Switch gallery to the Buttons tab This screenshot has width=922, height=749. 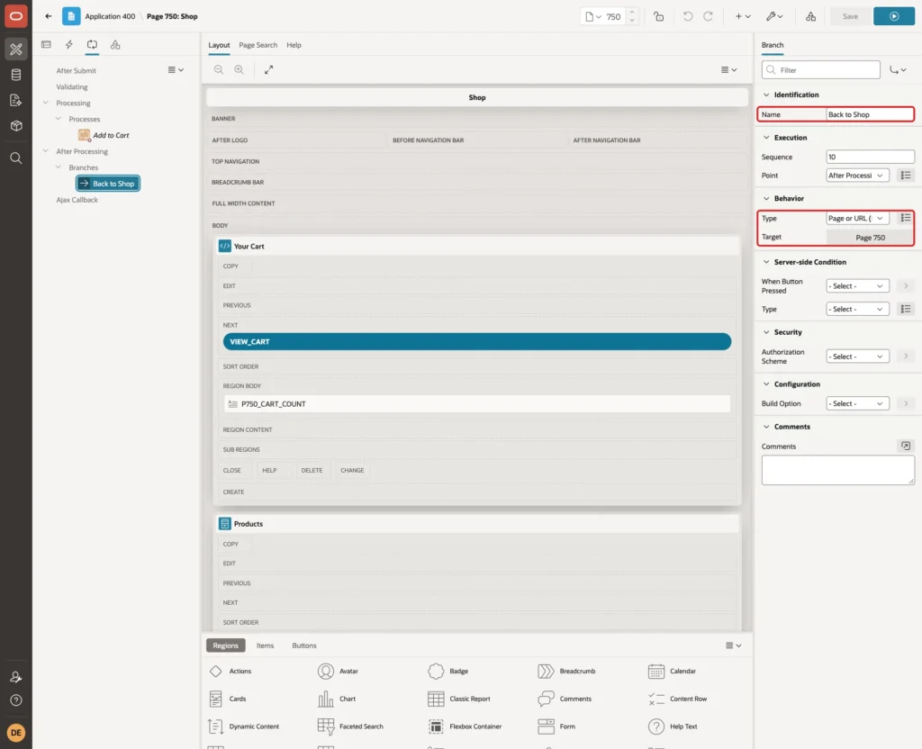[x=304, y=645]
